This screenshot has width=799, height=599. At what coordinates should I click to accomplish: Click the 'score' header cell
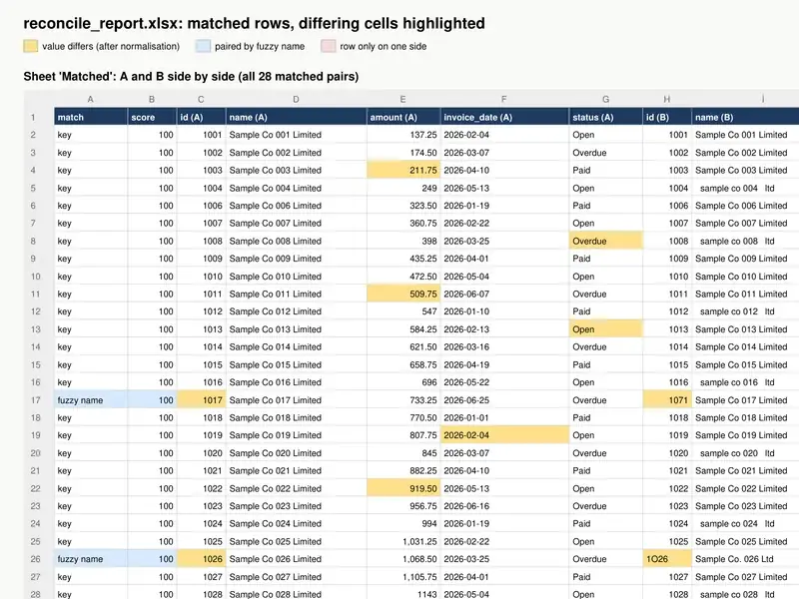(x=152, y=117)
